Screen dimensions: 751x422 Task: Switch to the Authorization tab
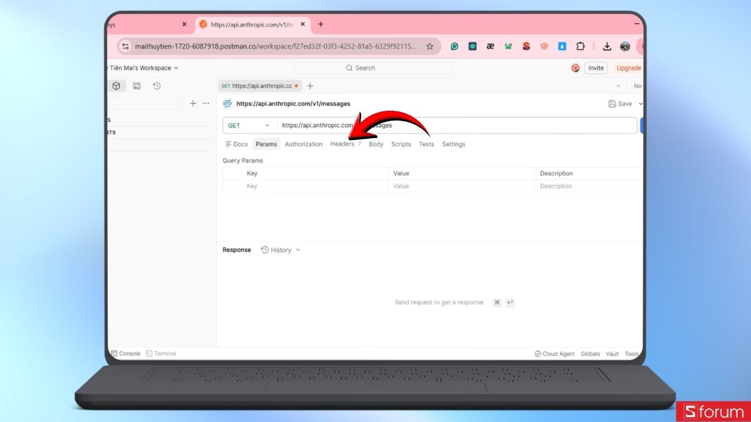click(x=304, y=144)
